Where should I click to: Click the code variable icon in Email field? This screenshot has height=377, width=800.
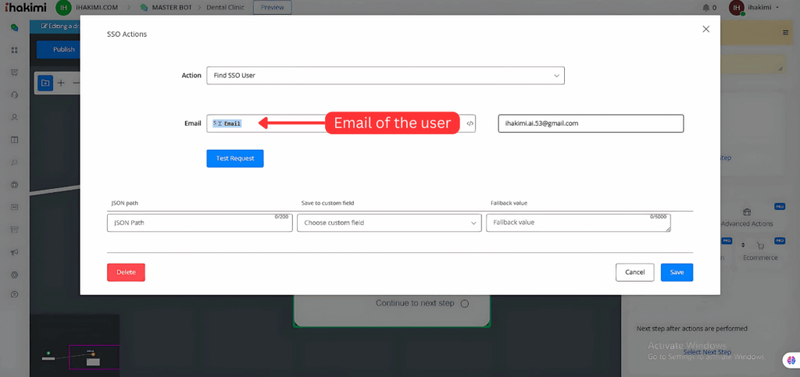470,123
